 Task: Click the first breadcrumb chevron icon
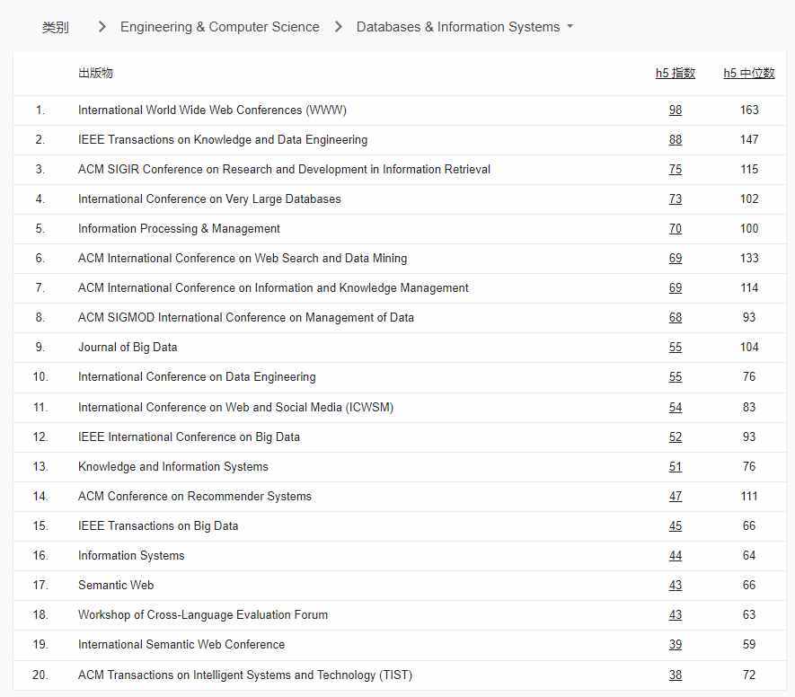pos(100,27)
